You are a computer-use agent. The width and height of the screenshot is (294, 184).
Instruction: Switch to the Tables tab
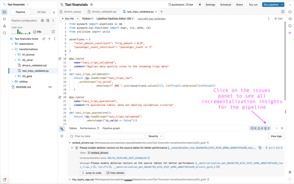tap(73, 128)
